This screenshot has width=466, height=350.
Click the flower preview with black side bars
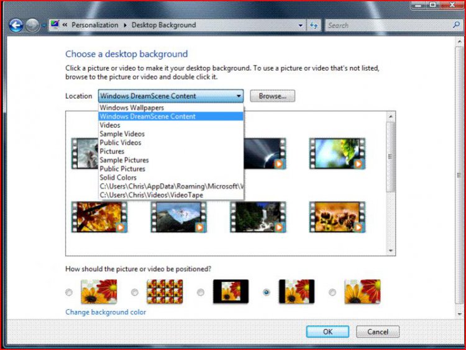(296, 292)
